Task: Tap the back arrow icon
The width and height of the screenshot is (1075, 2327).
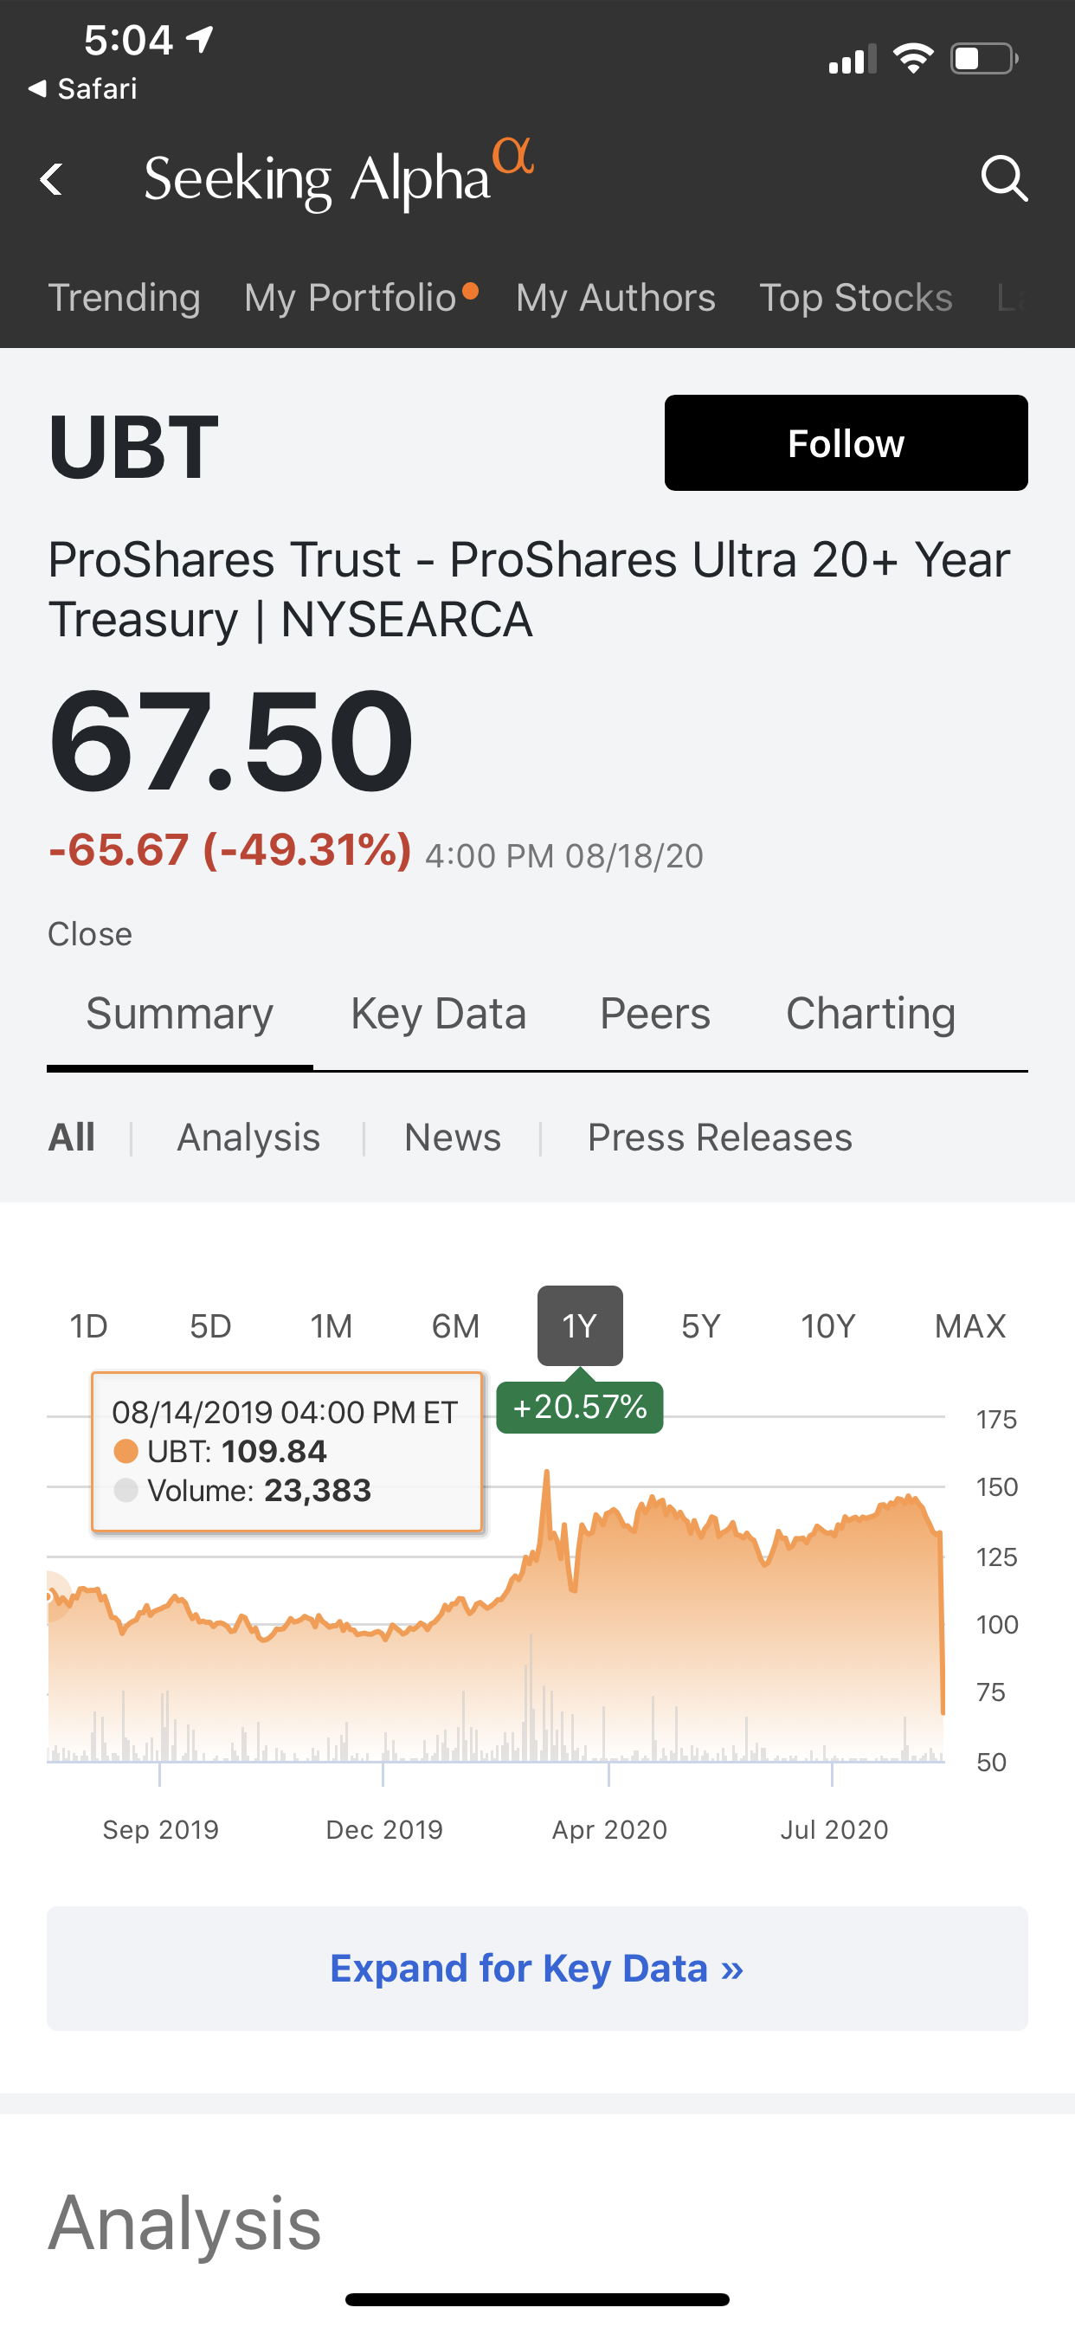Action: click(53, 178)
